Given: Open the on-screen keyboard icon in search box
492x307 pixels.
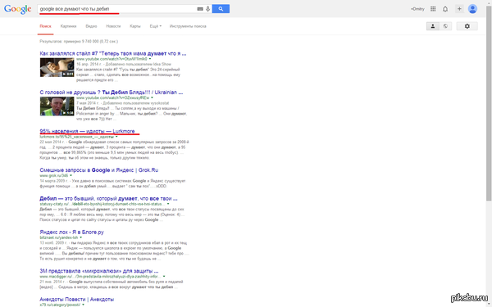Looking at the screenshot, I should tap(200, 9).
